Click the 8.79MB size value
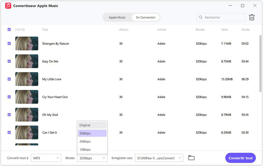This screenshot has width=263, height=166. tap(226, 115)
